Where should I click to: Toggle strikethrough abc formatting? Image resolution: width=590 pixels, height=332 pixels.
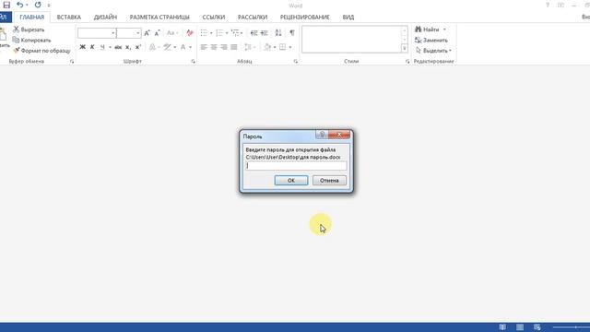point(118,47)
